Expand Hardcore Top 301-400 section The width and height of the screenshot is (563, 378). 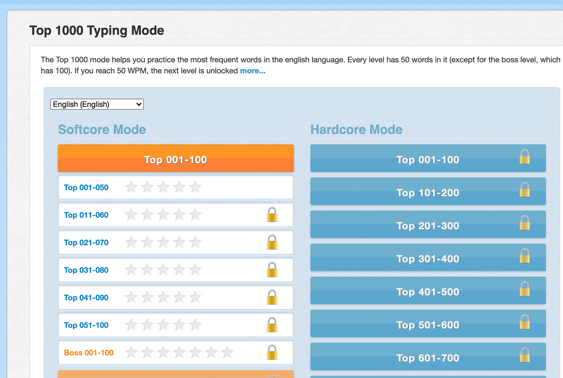tap(428, 257)
